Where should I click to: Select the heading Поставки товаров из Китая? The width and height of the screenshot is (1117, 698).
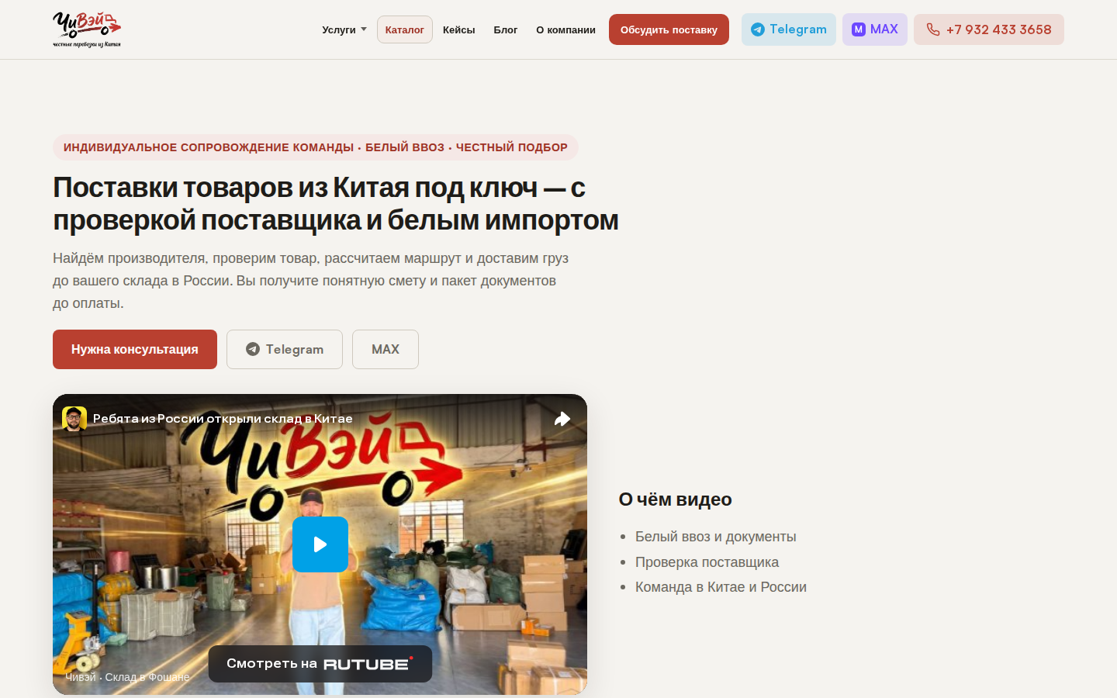click(x=336, y=204)
